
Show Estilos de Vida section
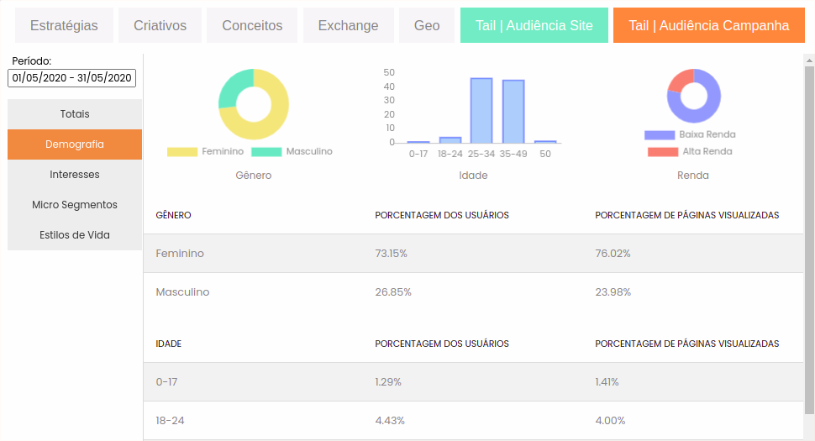[75, 235]
